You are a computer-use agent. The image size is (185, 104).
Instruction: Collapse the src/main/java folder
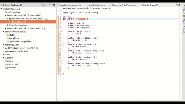click(x=3, y=12)
